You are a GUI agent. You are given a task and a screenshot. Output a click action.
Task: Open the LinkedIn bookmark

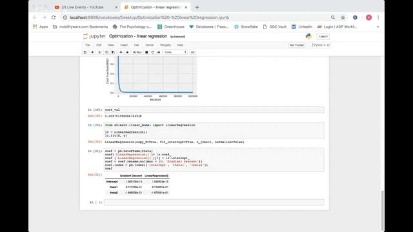click(x=302, y=26)
